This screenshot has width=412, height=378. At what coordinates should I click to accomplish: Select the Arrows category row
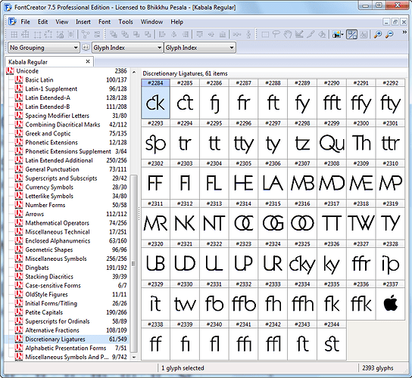tap(71, 214)
